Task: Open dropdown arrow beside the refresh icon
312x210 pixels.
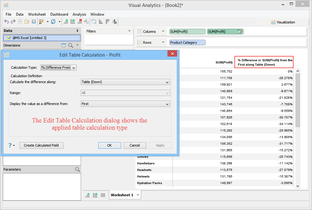Action: click(x=59, y=22)
